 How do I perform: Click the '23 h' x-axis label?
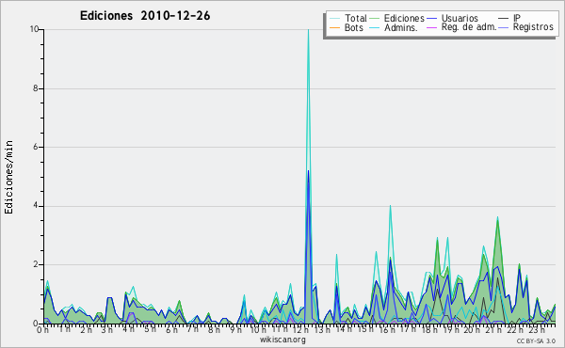click(x=537, y=330)
